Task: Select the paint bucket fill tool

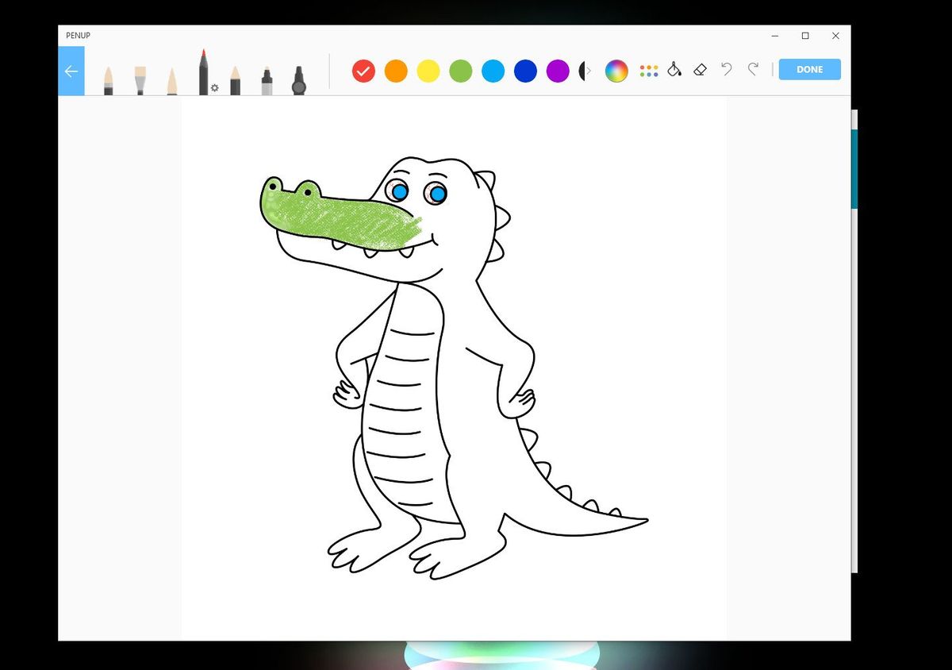Action: point(674,70)
